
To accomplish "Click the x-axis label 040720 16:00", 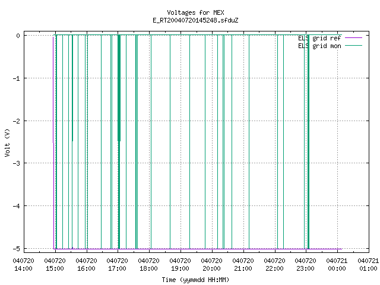I will (86, 265).
